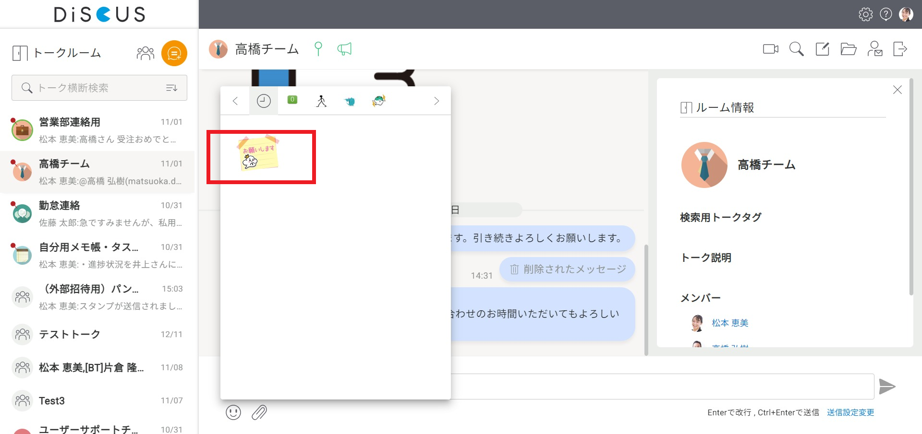Open 勤怠連絡 talk room
Image resolution: width=922 pixels, height=434 pixels.
[x=97, y=214]
